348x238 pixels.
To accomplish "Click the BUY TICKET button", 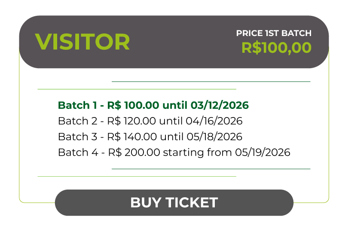I will pos(174,202).
